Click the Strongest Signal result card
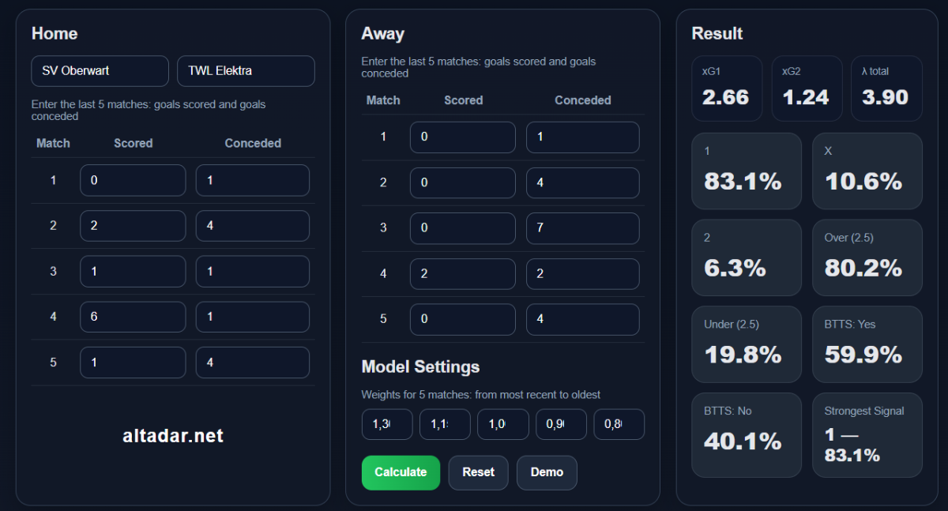This screenshot has width=948, height=511. pos(867,434)
